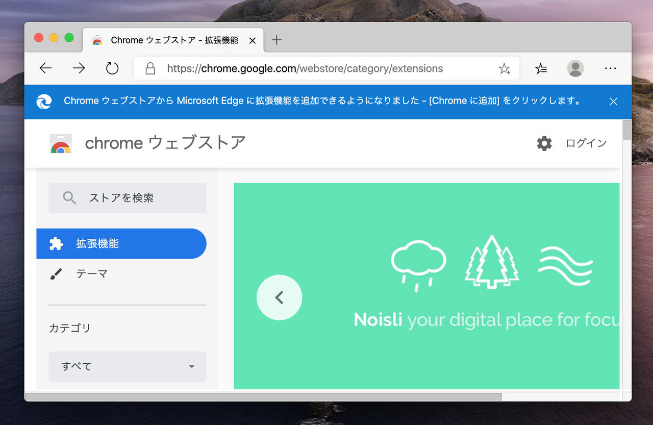Show previous banner with left chevron
The height and width of the screenshot is (425, 653).
point(279,297)
